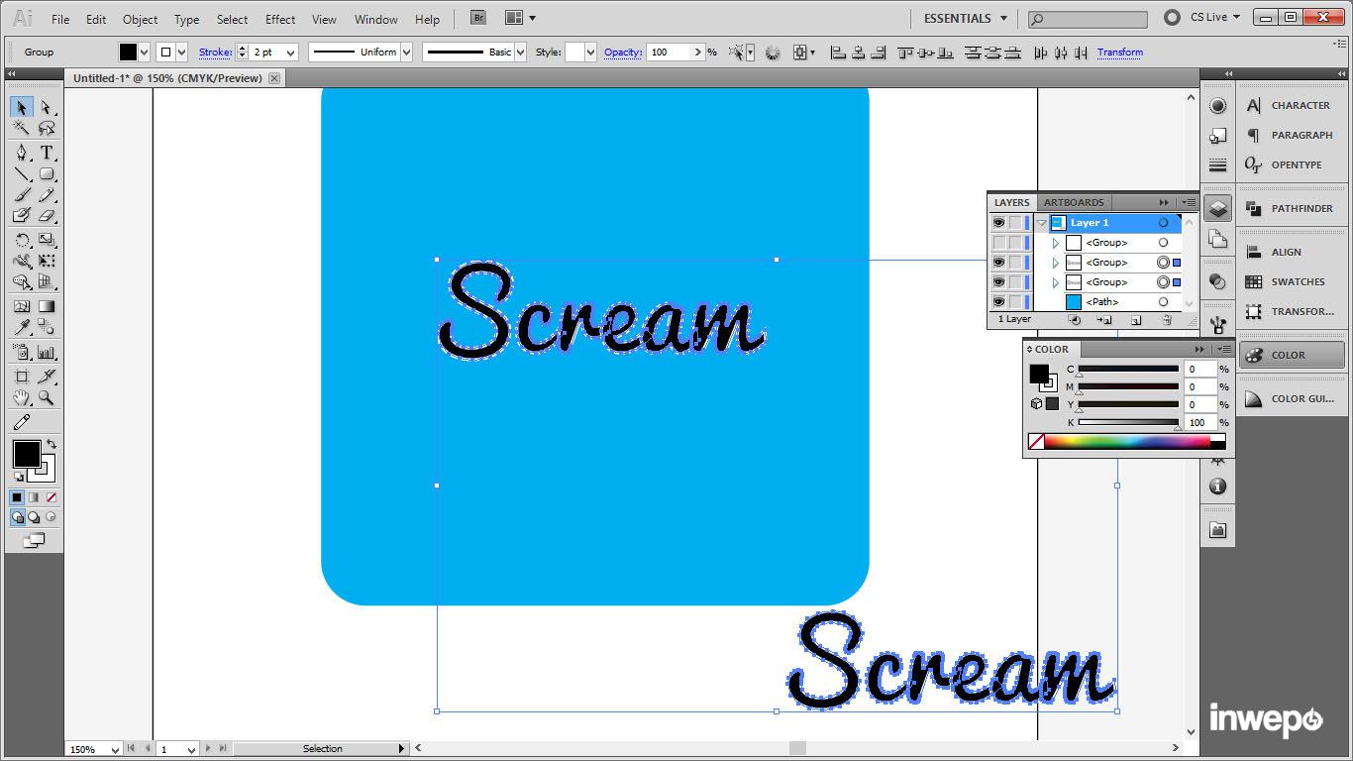Image resolution: width=1353 pixels, height=761 pixels.
Task: Open the File menu
Action: 60,19
